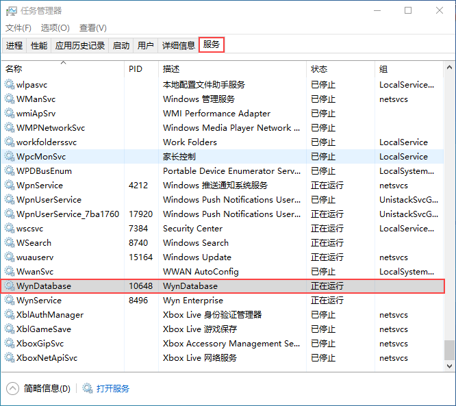This screenshot has width=456, height=406.
Task: Click the scrollbar up arrow
Action: click(x=449, y=68)
